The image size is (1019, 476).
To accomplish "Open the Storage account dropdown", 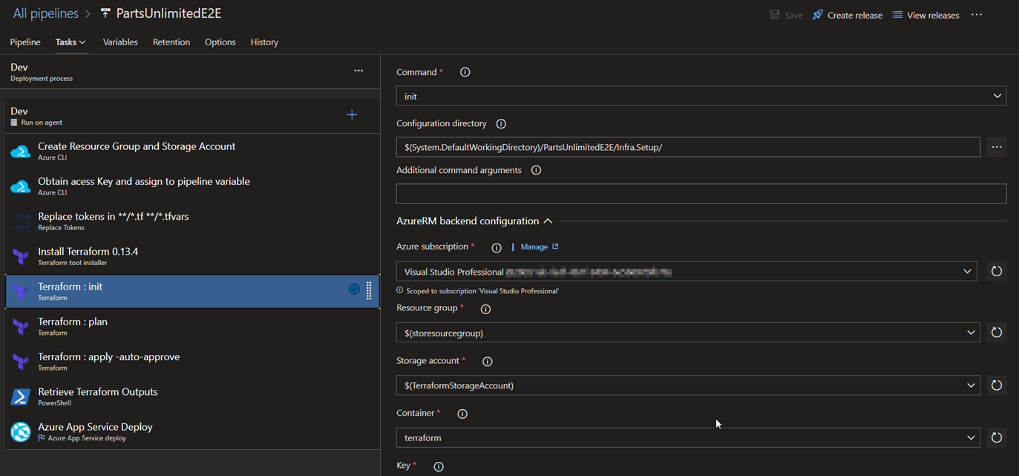I will click(x=688, y=385).
